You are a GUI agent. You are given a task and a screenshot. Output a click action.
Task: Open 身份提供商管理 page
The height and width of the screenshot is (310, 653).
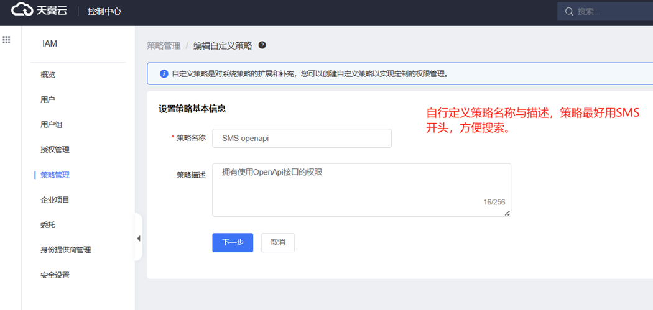[x=65, y=250]
